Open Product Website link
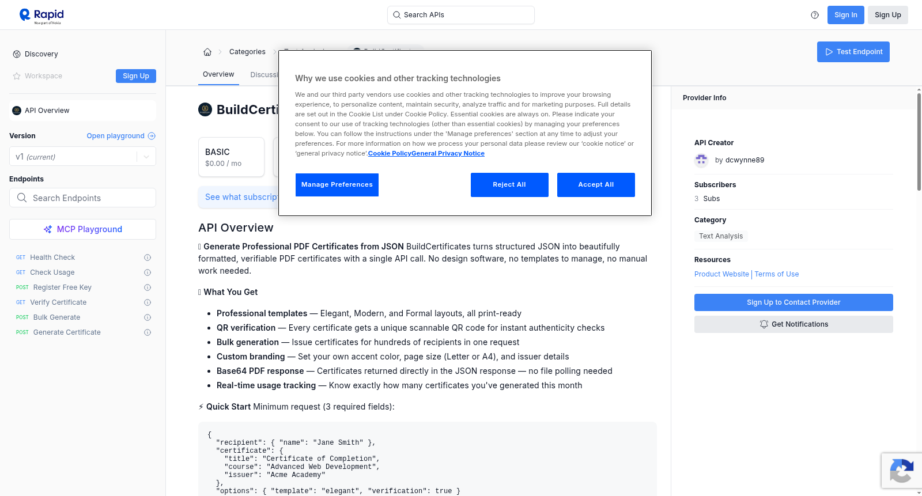 (x=721, y=274)
